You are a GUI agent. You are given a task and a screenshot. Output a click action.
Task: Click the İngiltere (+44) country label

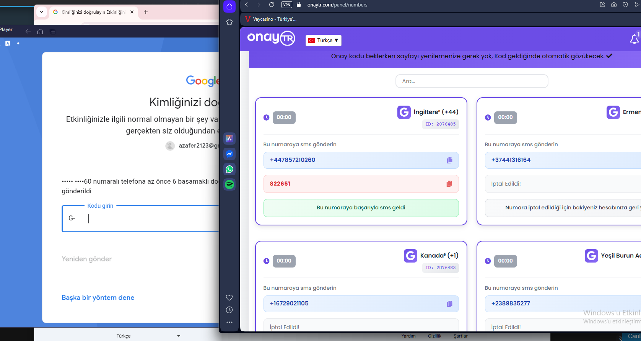[x=436, y=112]
